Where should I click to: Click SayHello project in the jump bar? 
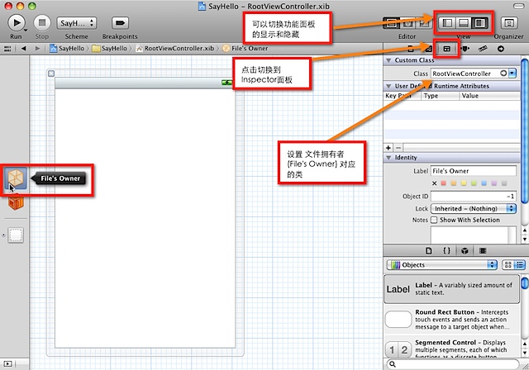69,49
